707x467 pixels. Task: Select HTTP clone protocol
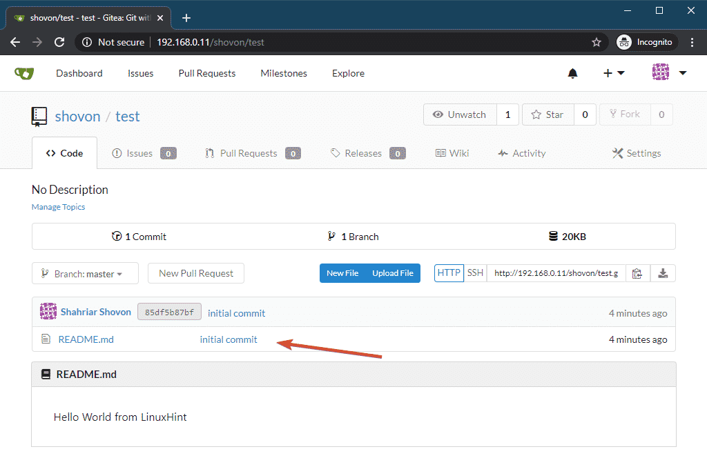coord(449,273)
